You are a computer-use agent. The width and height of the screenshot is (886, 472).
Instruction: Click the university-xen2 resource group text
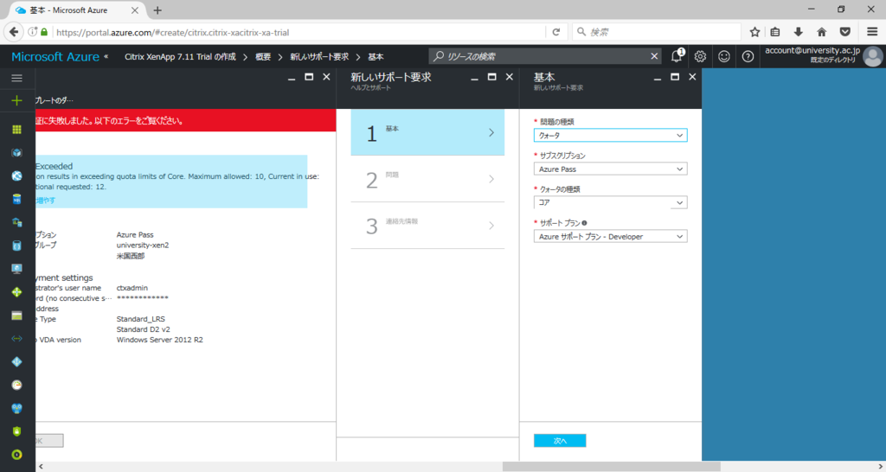(x=143, y=245)
